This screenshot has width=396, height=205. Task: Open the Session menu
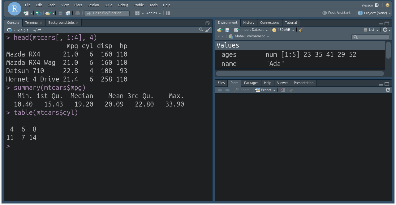[x=93, y=5]
